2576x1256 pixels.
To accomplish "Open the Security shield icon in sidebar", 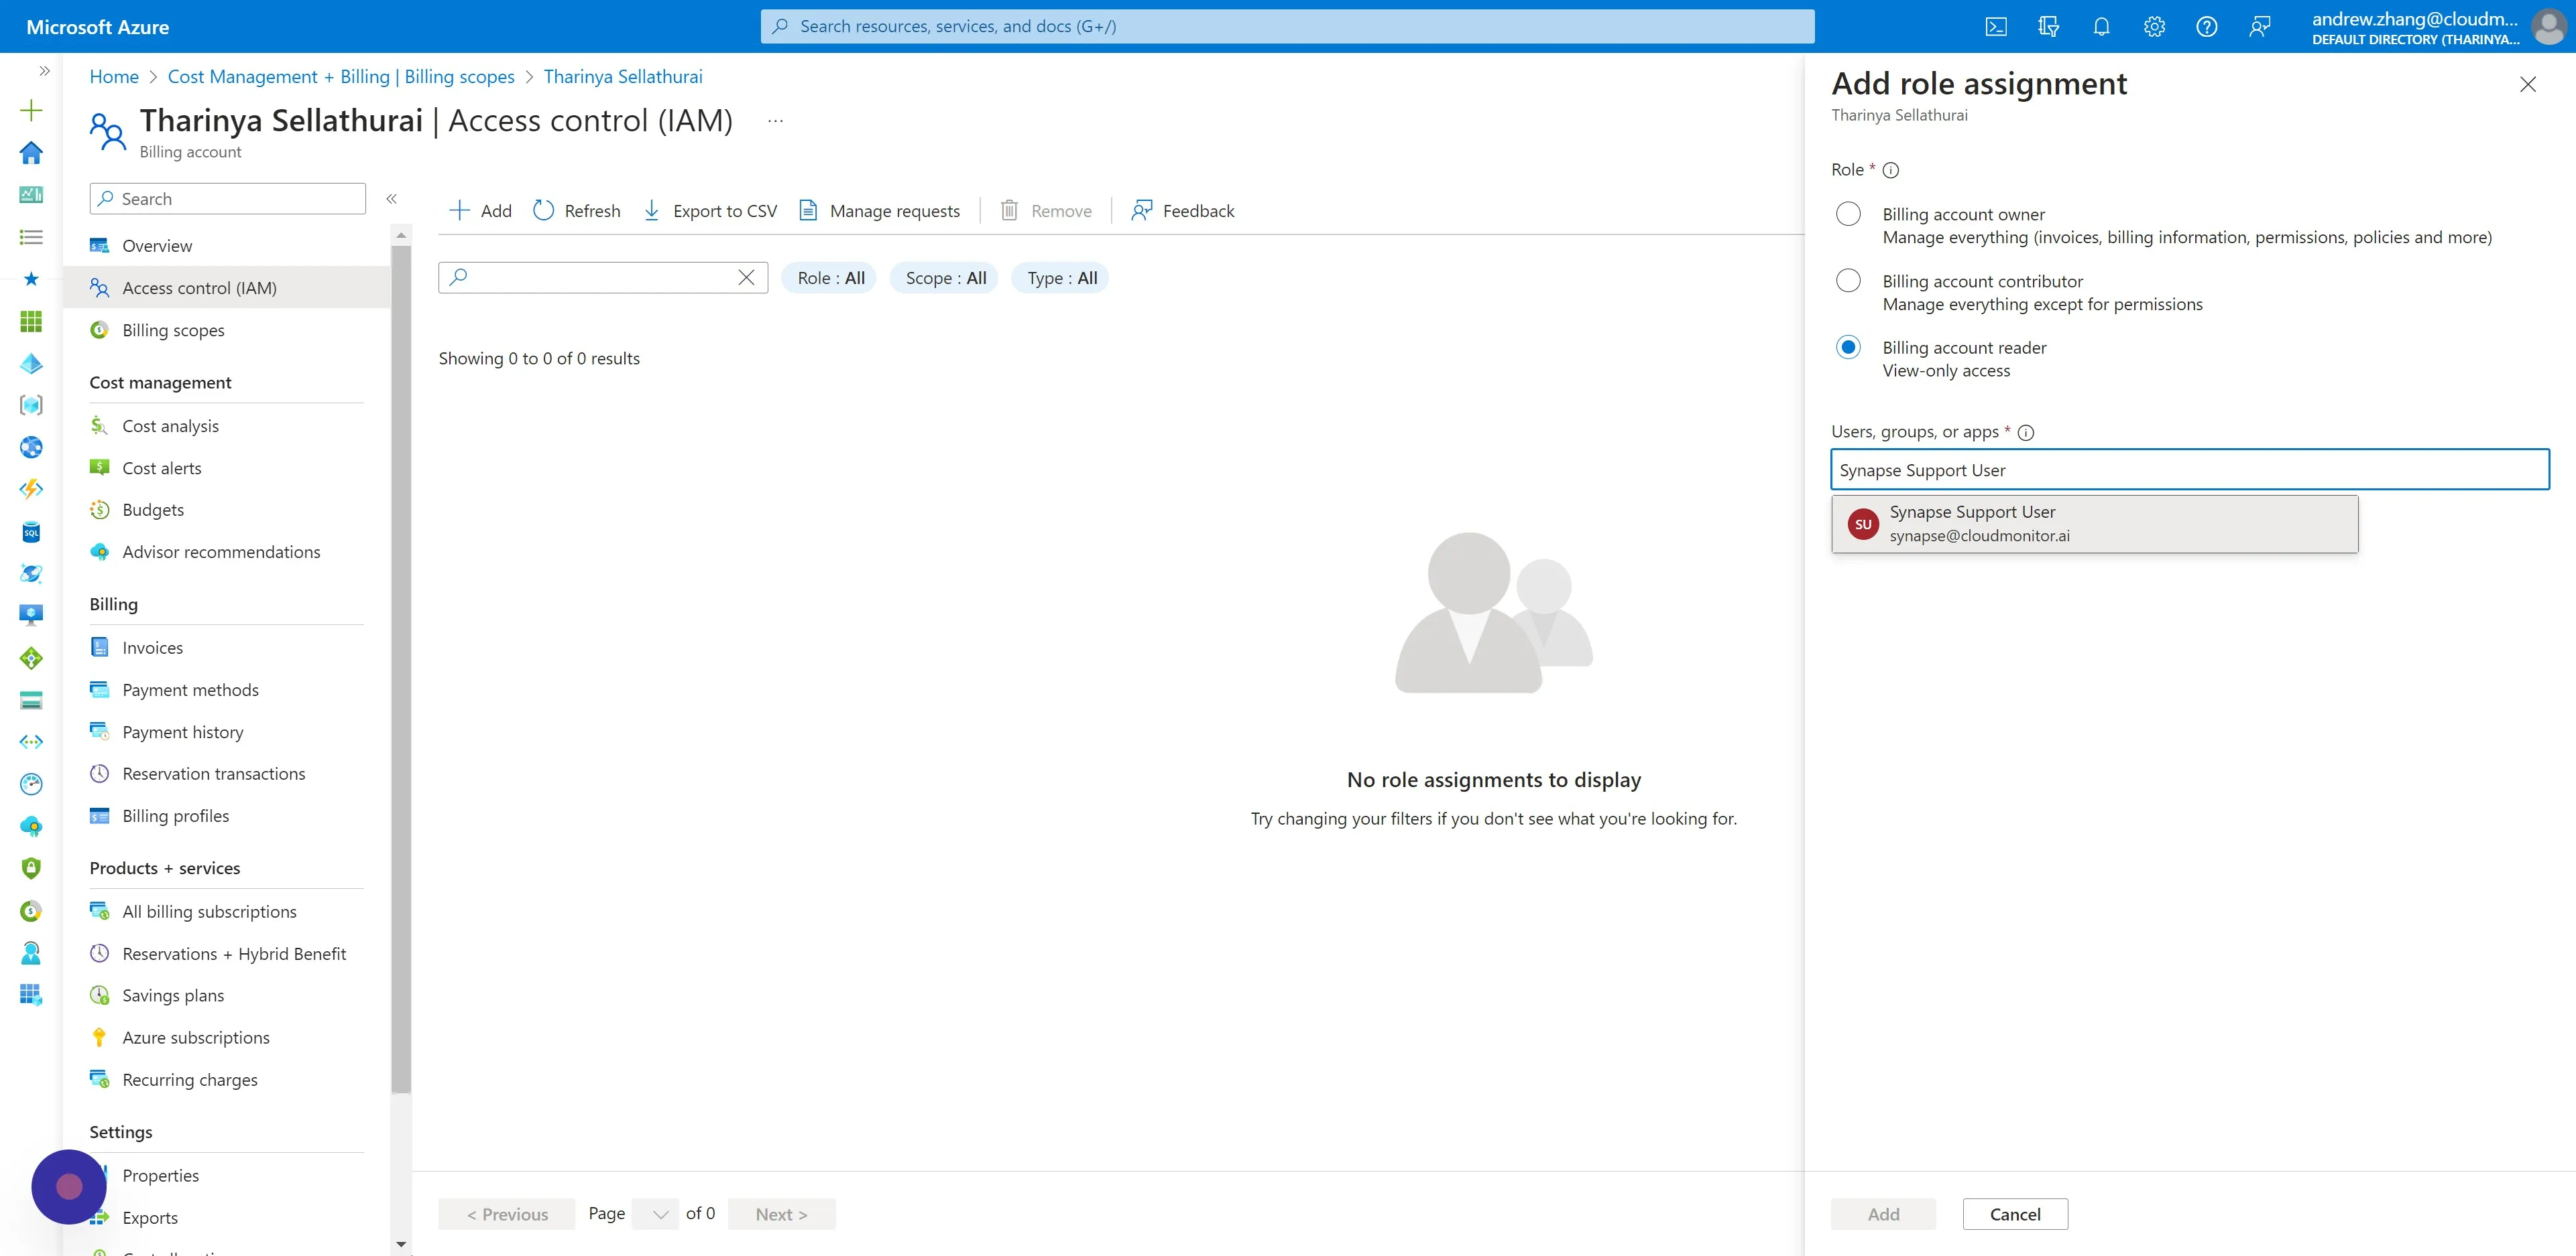I will tap(31, 868).
